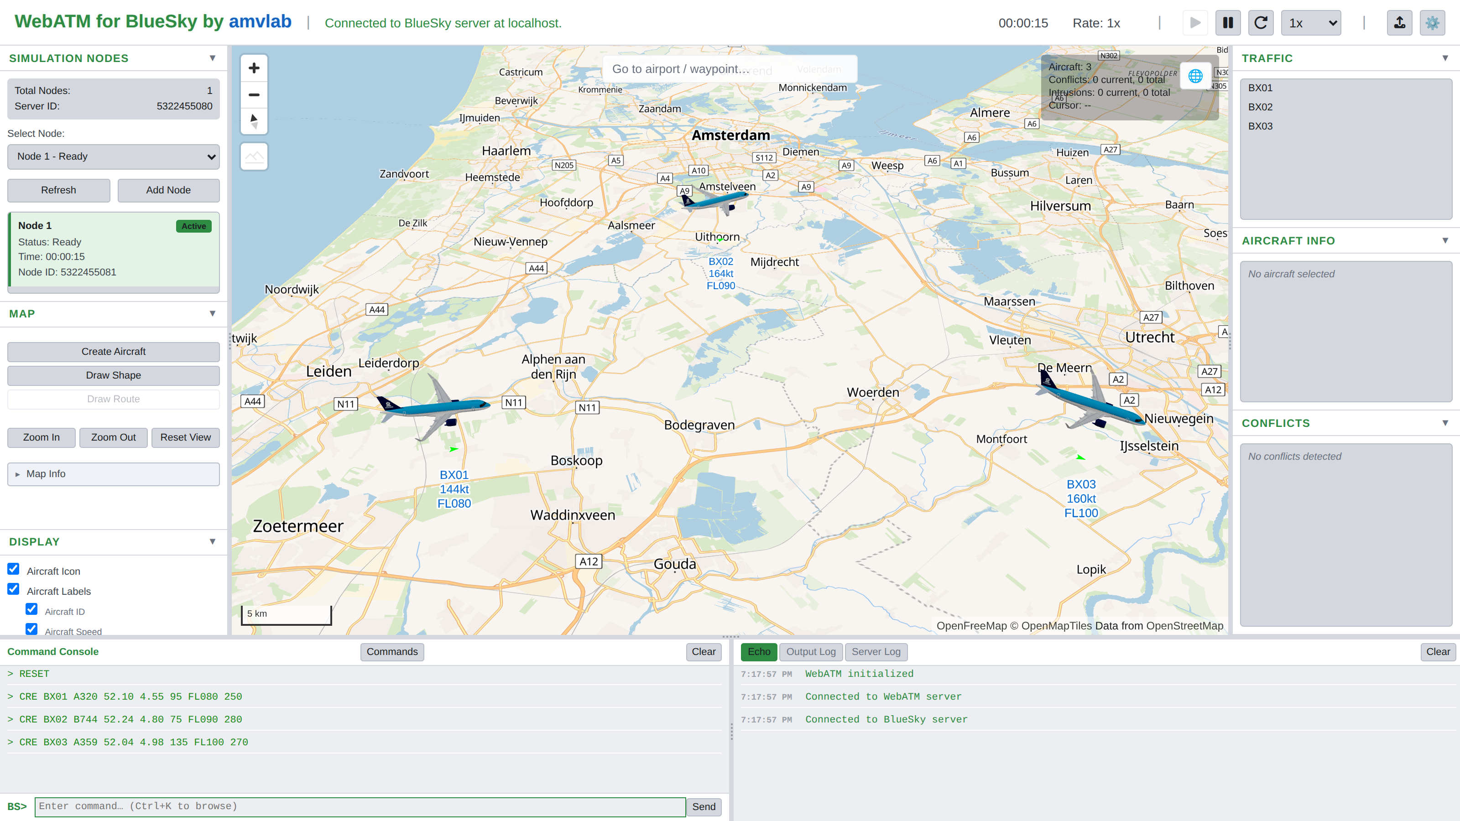Click the OpenStreetMap attribution link

click(1184, 625)
